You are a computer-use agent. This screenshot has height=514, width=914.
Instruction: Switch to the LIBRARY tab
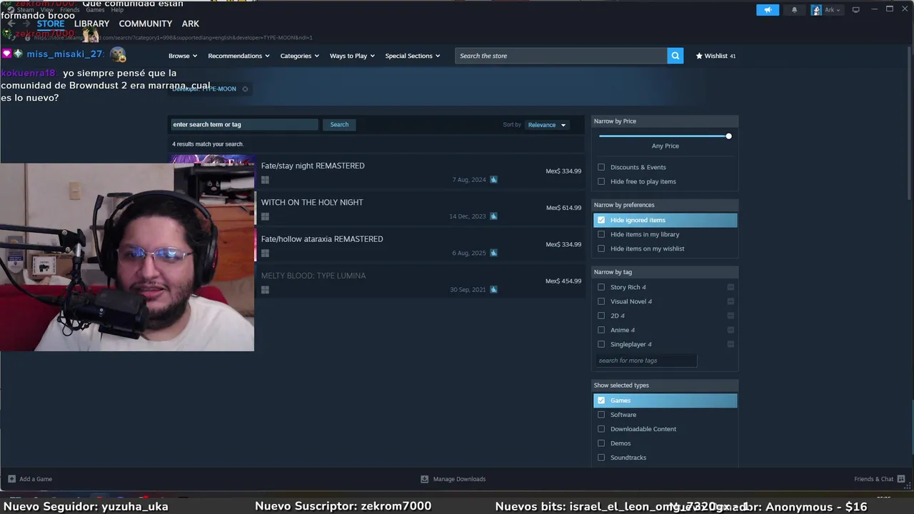click(x=91, y=24)
